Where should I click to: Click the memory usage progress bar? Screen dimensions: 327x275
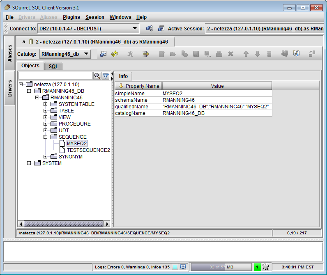pos(221,267)
